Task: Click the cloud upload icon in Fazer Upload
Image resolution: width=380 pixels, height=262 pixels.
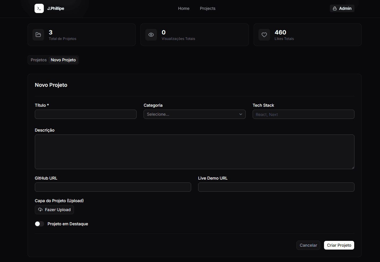Action: coord(40,210)
